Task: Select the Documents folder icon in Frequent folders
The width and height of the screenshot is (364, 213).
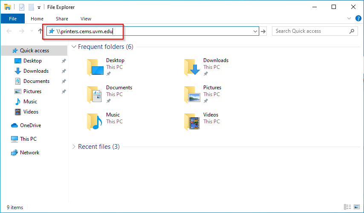Action: (95, 94)
